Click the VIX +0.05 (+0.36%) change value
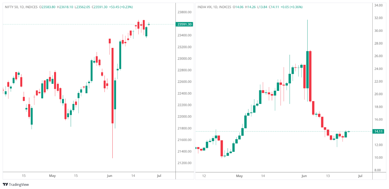 click(292, 7)
